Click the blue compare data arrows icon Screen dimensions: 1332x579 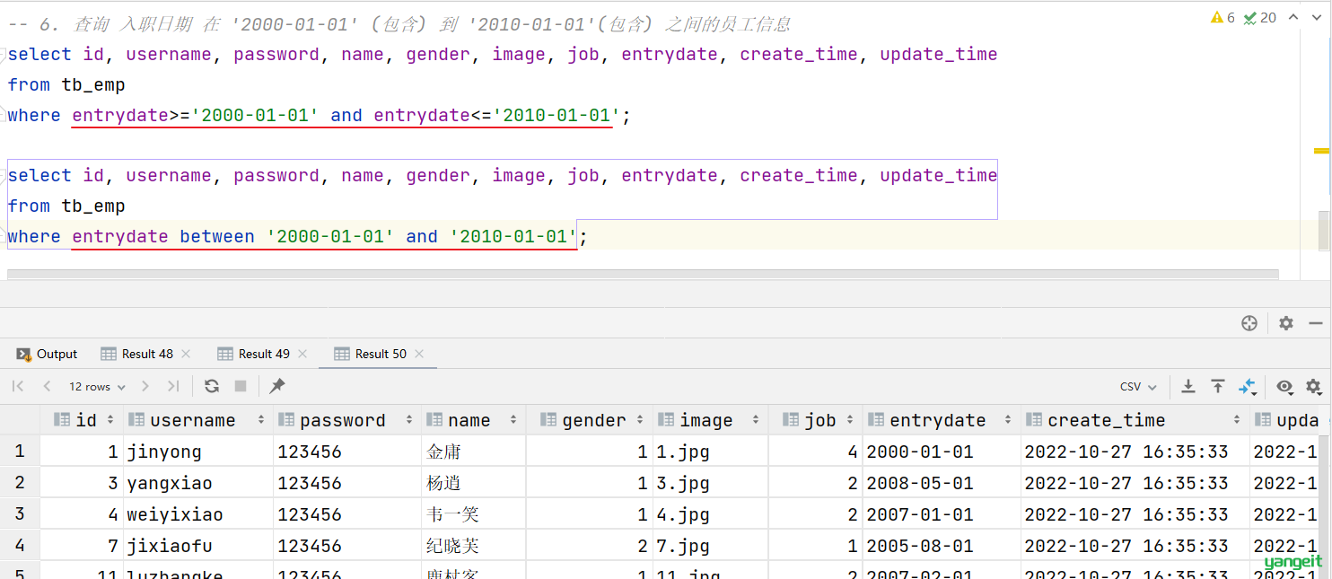point(1248,386)
